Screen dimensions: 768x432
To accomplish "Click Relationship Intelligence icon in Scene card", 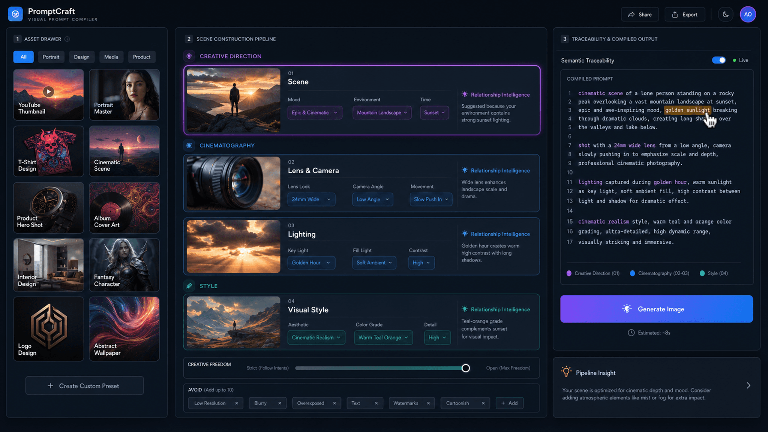I will click(x=465, y=94).
